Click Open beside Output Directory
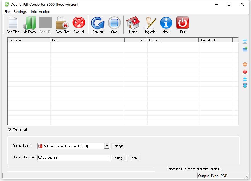The height and width of the screenshot is (181, 251). pyautogui.click(x=133, y=158)
